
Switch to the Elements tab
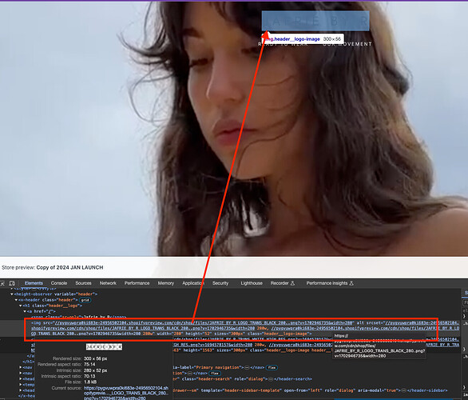pos(34,283)
